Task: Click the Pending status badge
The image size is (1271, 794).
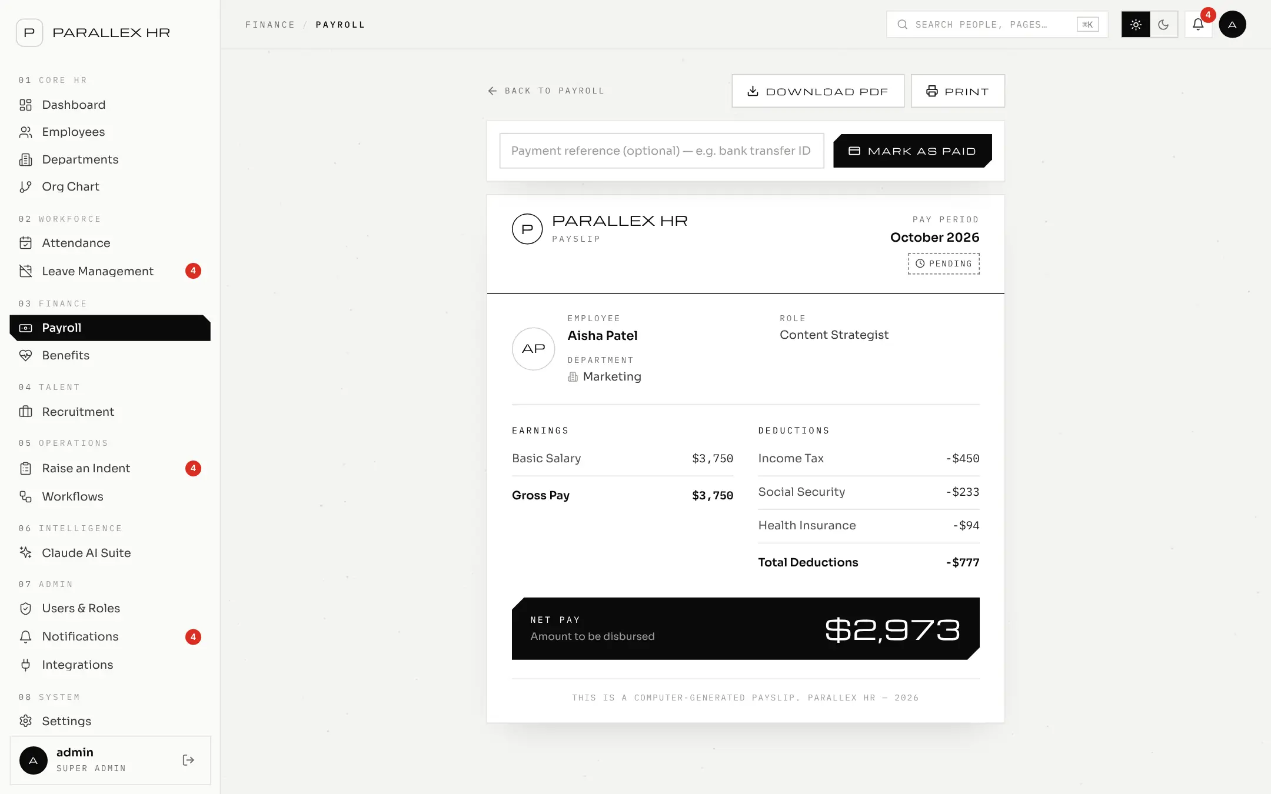Action: click(x=944, y=264)
